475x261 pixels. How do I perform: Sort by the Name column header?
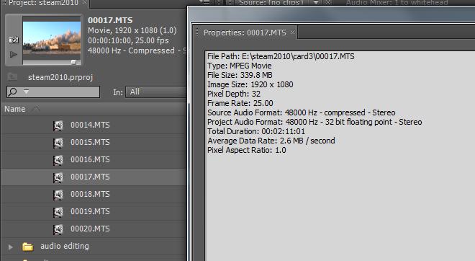[x=15, y=109]
